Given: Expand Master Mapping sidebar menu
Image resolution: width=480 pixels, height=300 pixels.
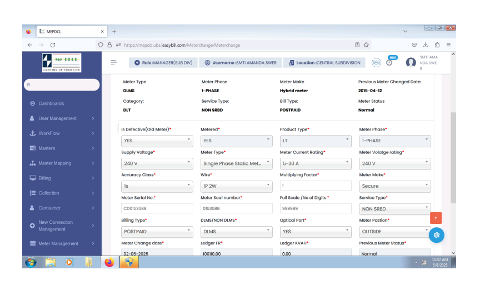Looking at the screenshot, I should point(62,163).
